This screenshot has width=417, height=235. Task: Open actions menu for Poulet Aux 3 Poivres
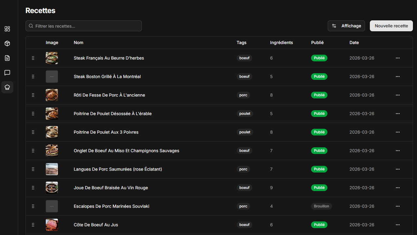click(397, 132)
